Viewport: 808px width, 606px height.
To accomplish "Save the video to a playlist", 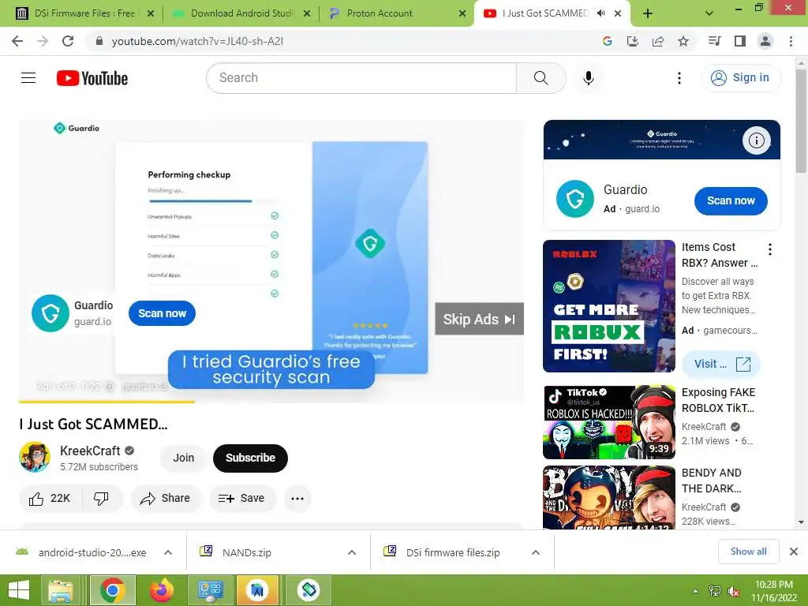I will pyautogui.click(x=241, y=499).
